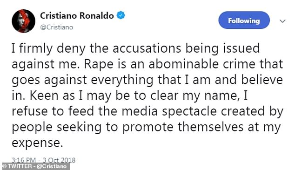Click the word "promote" in the tweet
The image size is (295, 170).
[x=147, y=128]
